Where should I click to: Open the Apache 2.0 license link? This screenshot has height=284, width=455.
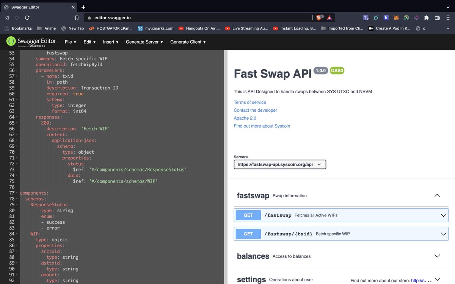point(245,118)
